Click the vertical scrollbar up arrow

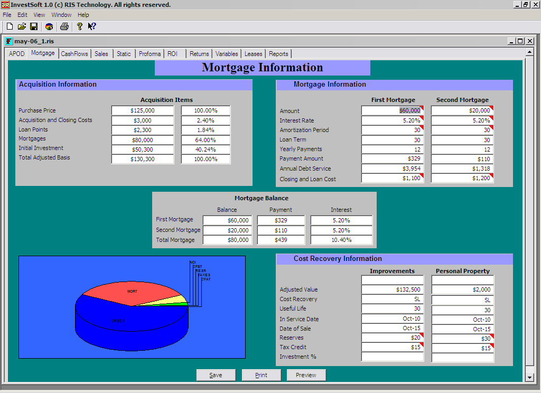click(529, 52)
